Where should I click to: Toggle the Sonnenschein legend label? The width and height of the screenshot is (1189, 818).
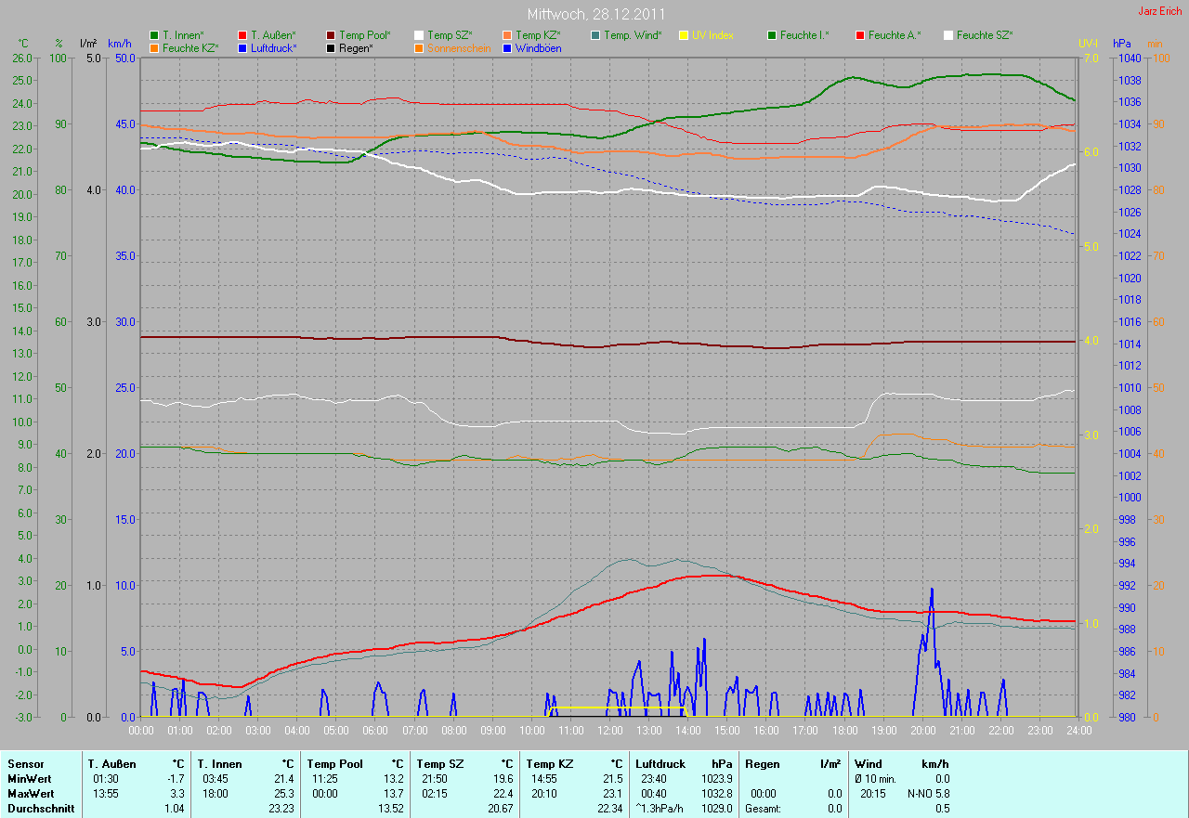459,47
